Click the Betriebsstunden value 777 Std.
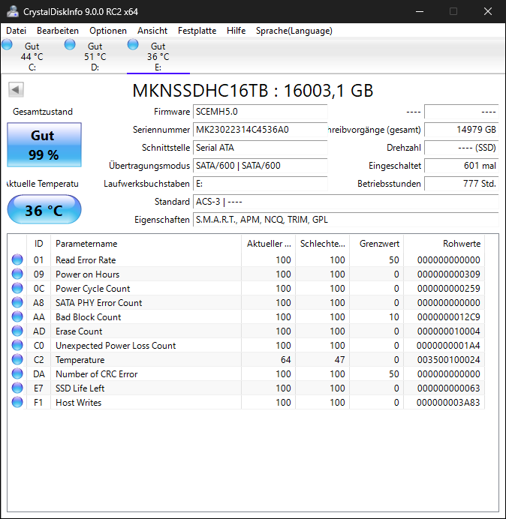 (461, 184)
